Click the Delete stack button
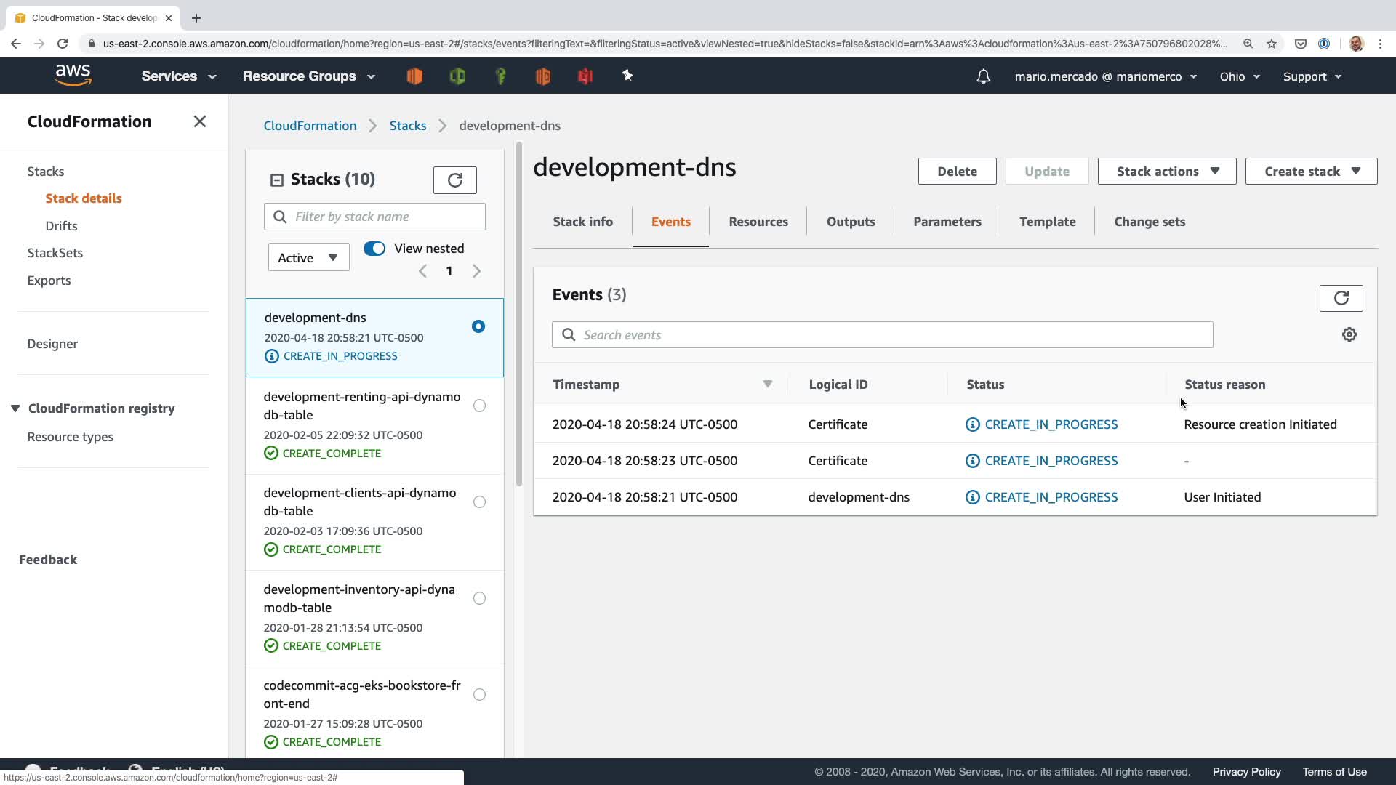The width and height of the screenshot is (1396, 785). click(x=956, y=172)
